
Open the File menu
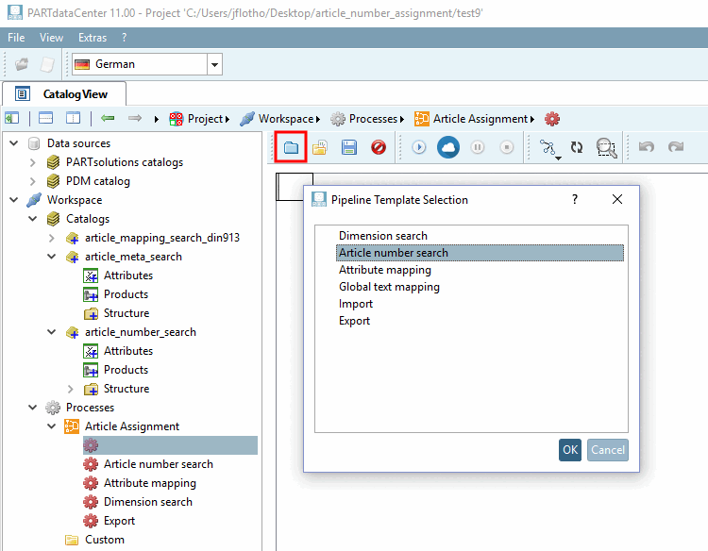click(16, 38)
